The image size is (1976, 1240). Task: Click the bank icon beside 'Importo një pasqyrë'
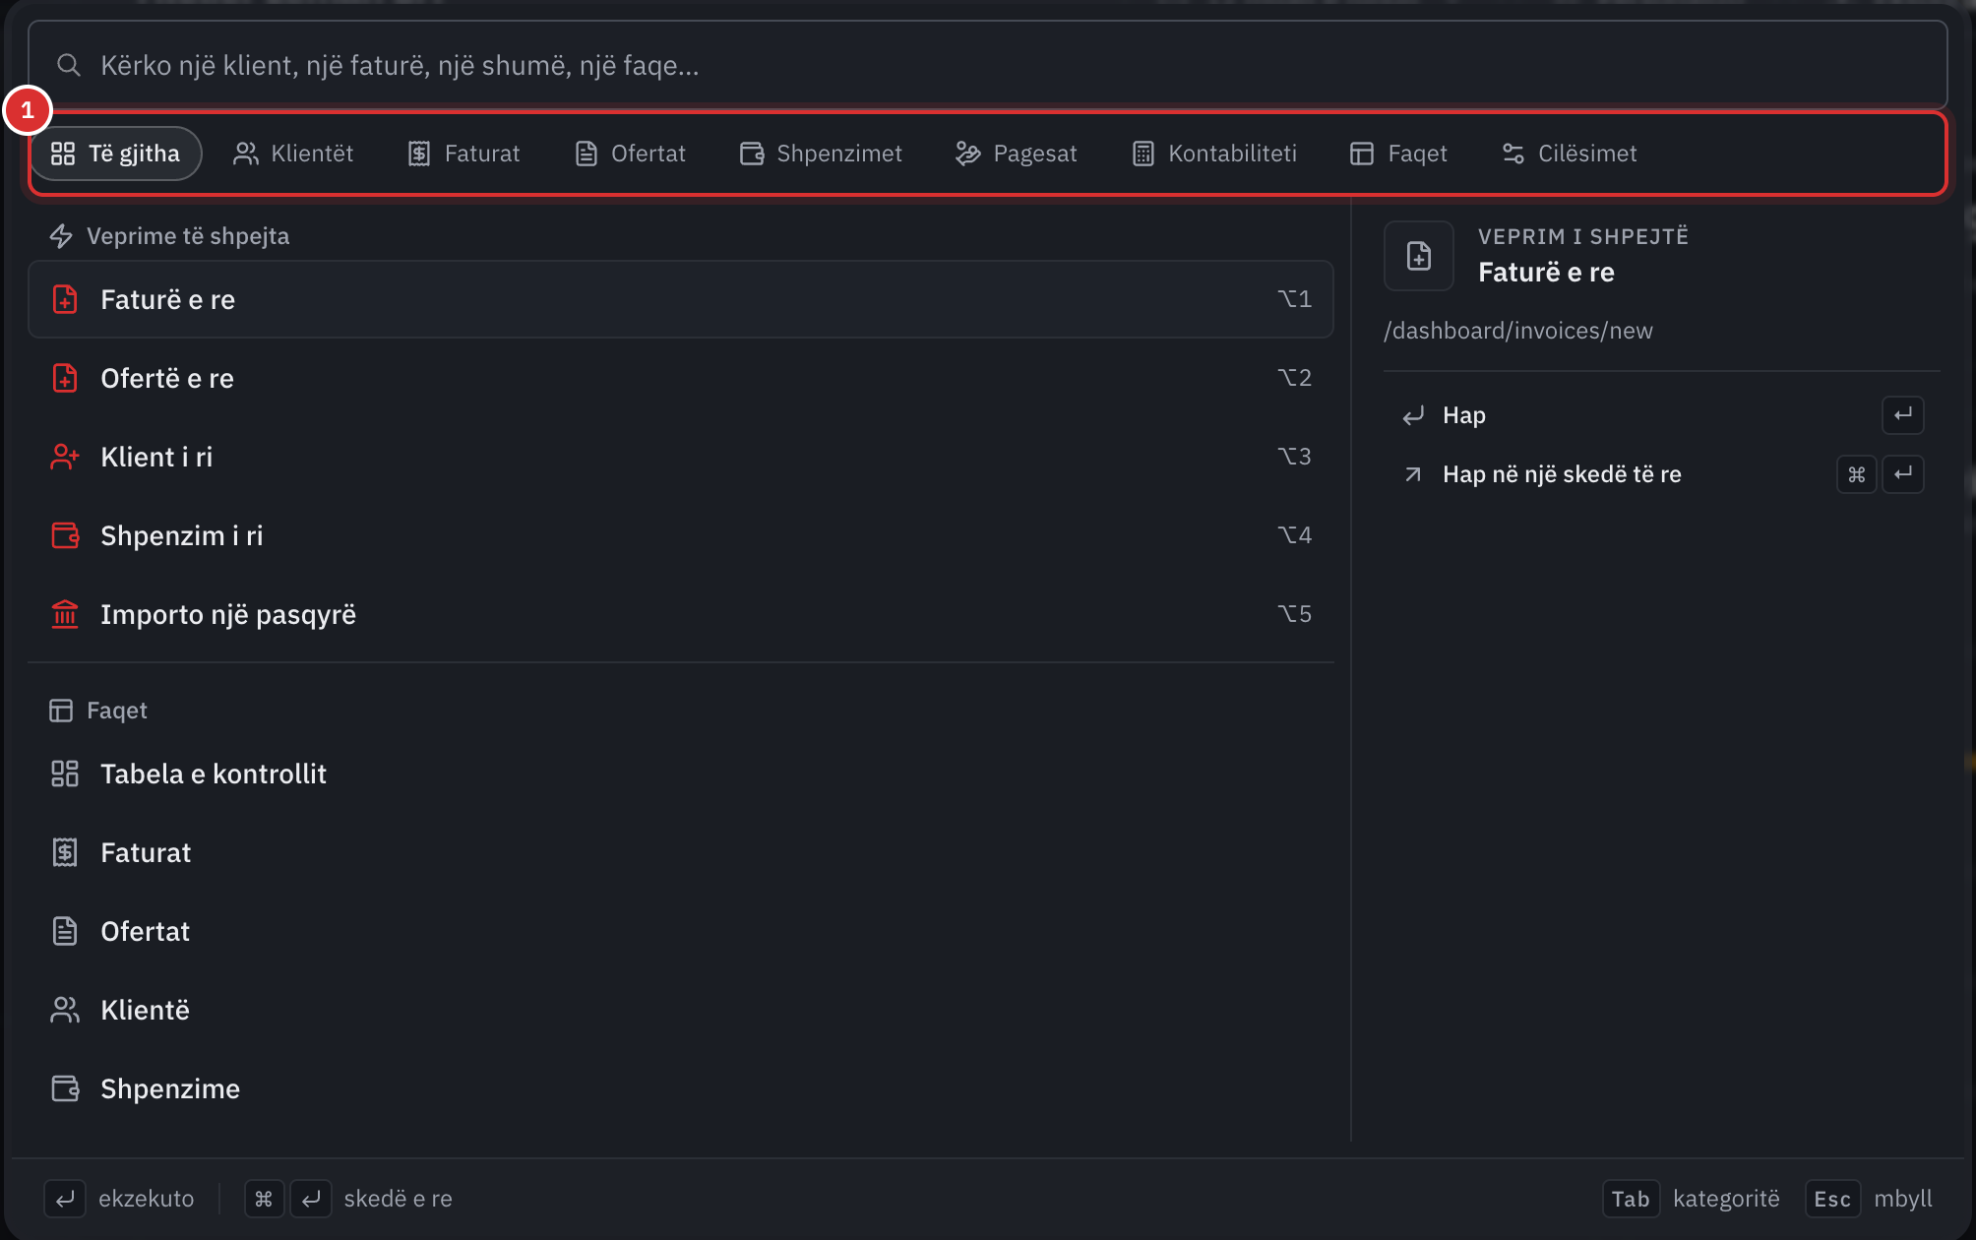pos(65,614)
